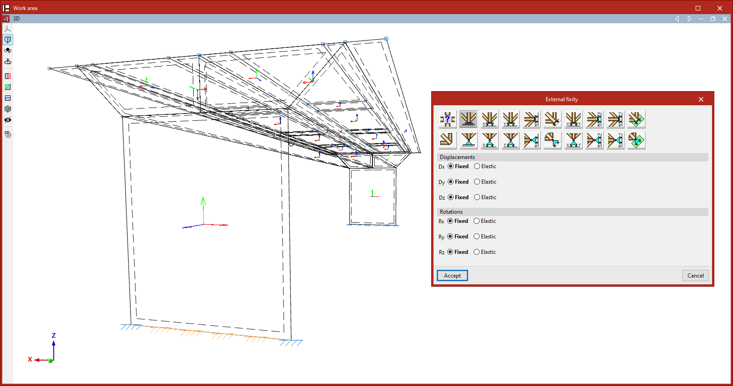Go to next view with right arrow

point(689,19)
